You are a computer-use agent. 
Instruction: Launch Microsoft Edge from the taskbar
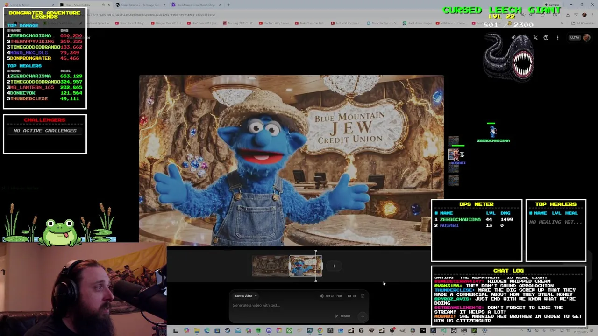(x=206, y=331)
